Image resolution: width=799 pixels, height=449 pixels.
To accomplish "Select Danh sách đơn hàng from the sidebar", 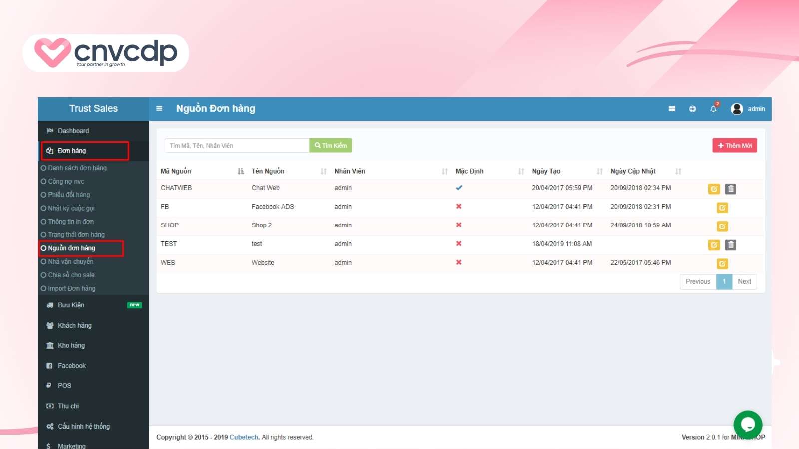I will pos(77,168).
